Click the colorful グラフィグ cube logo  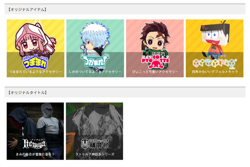pos(215,63)
